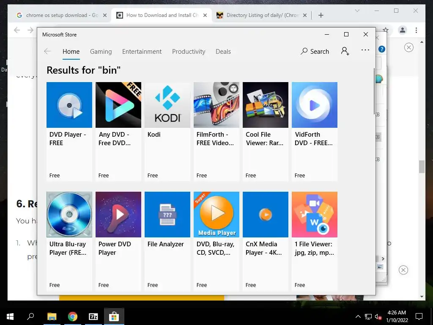The height and width of the screenshot is (325, 433).
Task: Click the CnX Media Player - 4K title
Action: point(263,248)
